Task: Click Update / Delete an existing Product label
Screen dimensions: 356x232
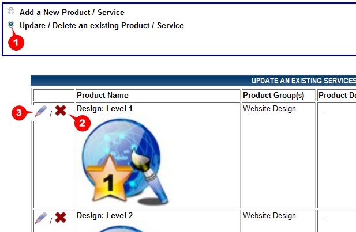Action: pos(102,25)
